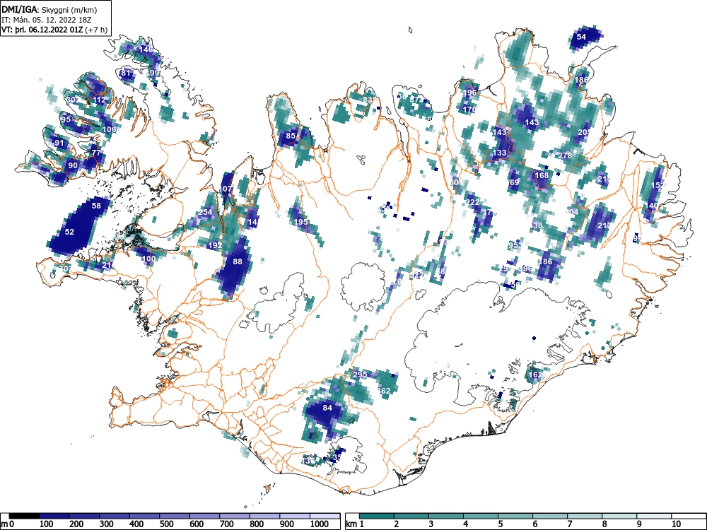Click the '196' visibility value
The height and width of the screenshot is (530, 707).
point(470,93)
